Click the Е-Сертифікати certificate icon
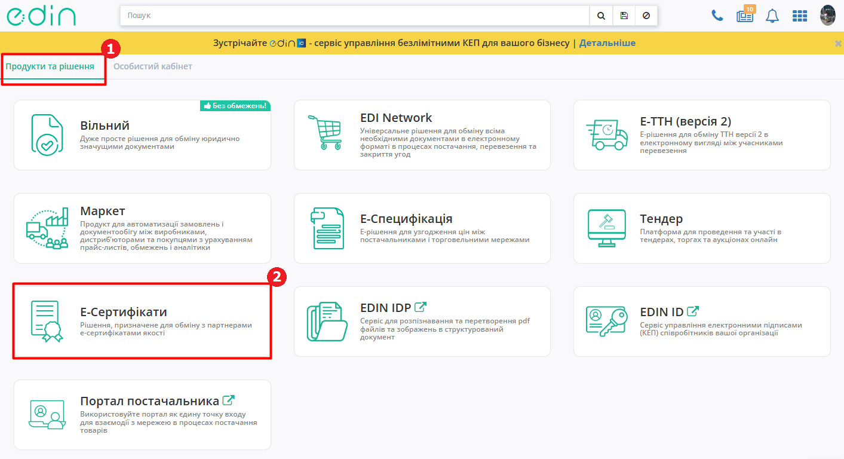 click(x=47, y=322)
